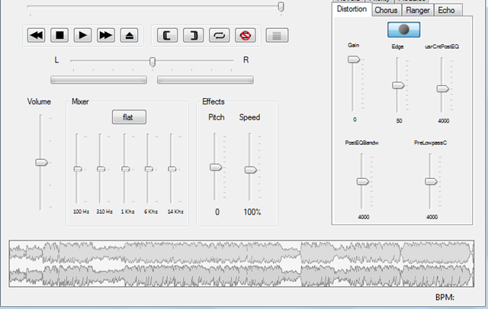488x309 pixels.
Task: Toggle the repeat loop button
Action: coord(220,35)
